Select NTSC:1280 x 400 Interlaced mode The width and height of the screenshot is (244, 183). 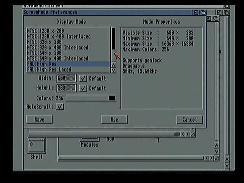coord(69,37)
